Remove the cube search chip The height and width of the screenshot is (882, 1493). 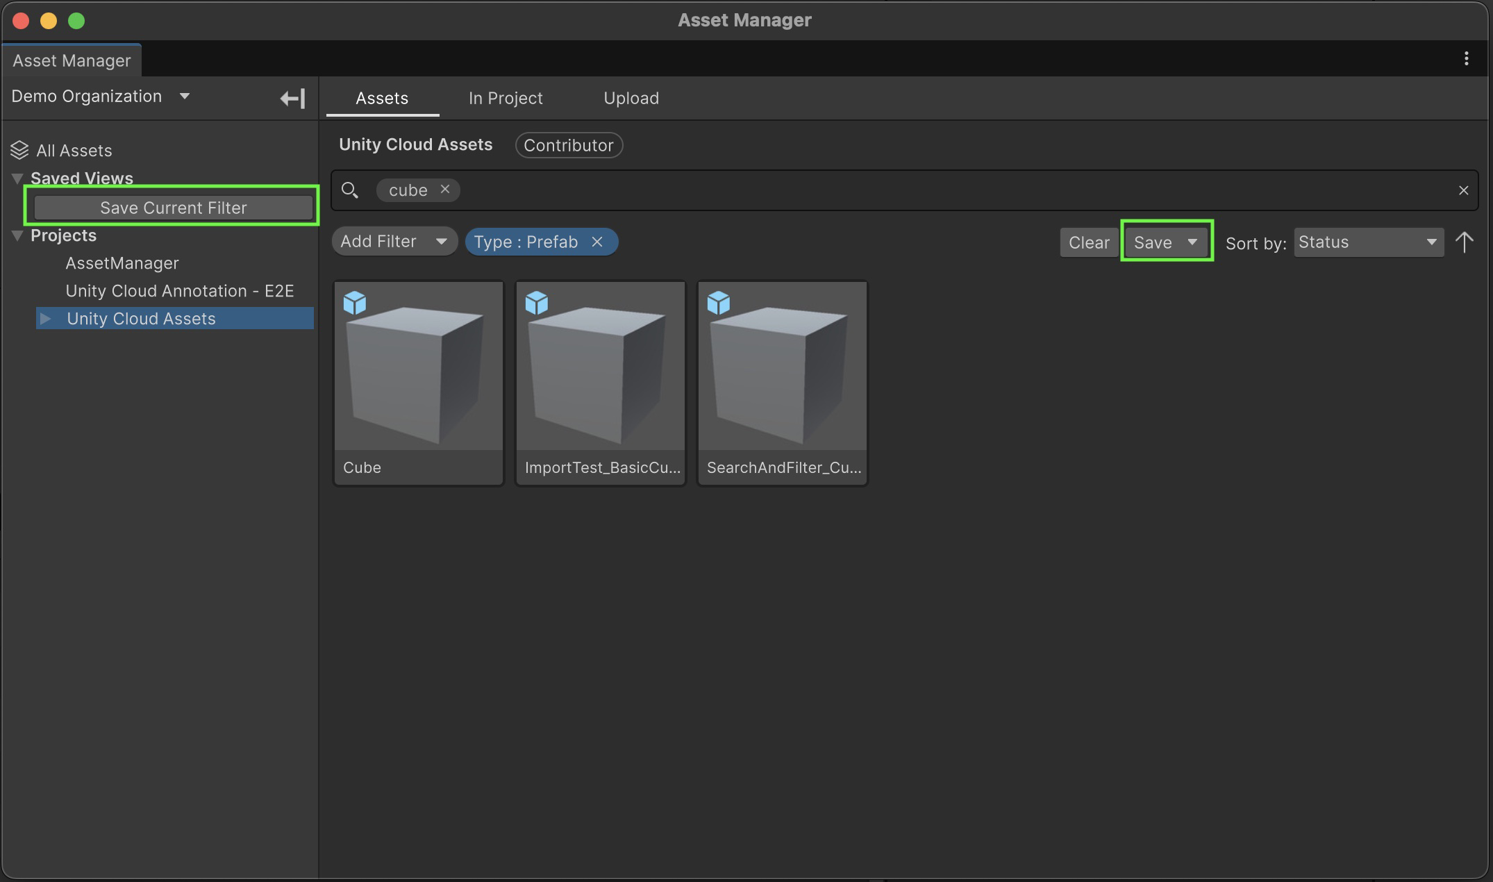pos(445,189)
